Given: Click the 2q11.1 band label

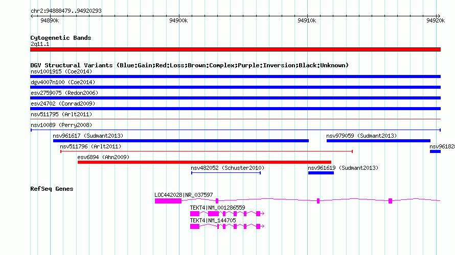Looking at the screenshot, I should [x=40, y=44].
